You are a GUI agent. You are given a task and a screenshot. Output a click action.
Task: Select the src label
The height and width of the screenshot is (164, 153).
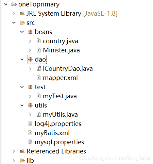31,23
